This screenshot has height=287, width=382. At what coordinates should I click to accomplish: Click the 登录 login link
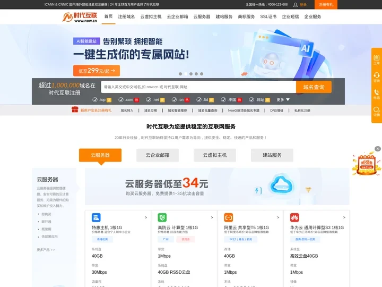tap(303, 5)
